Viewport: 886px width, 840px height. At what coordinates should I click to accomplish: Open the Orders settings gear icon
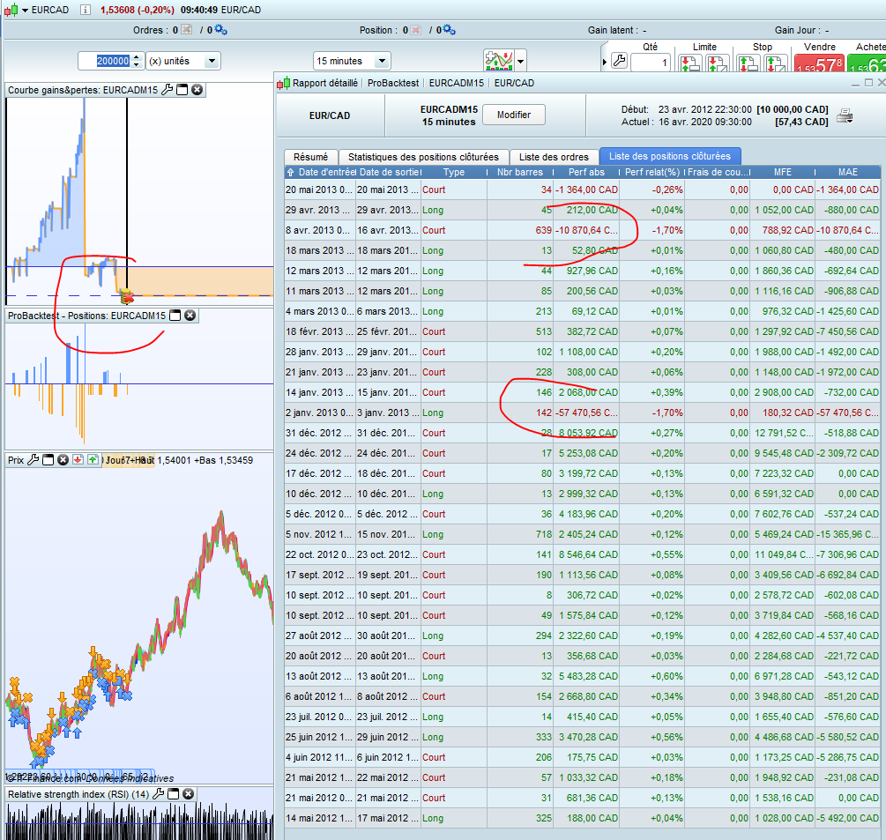220,30
